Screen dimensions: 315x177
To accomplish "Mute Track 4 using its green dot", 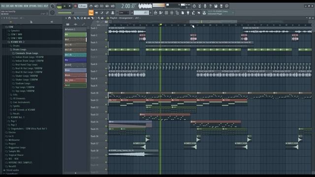I will 106,54.
